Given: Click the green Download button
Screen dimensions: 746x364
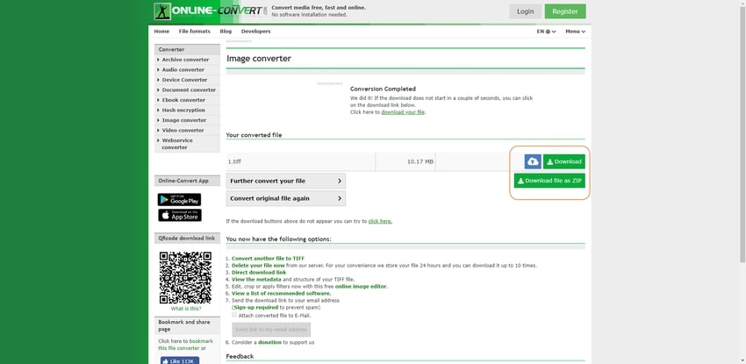Looking at the screenshot, I should click(563, 161).
